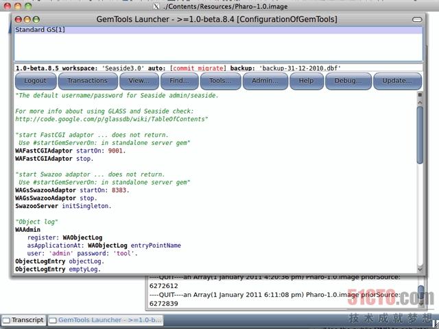This screenshot has height=329, width=439.
Task: Open the Update... button menu
Action: coord(397,81)
